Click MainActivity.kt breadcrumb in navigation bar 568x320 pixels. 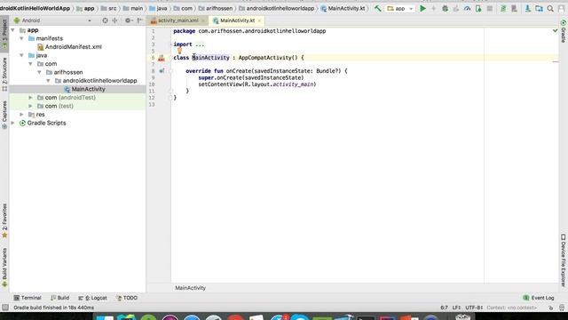[x=343, y=8]
